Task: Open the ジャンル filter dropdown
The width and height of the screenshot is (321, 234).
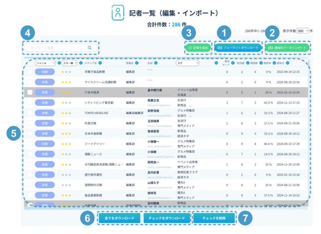Action: point(45,63)
